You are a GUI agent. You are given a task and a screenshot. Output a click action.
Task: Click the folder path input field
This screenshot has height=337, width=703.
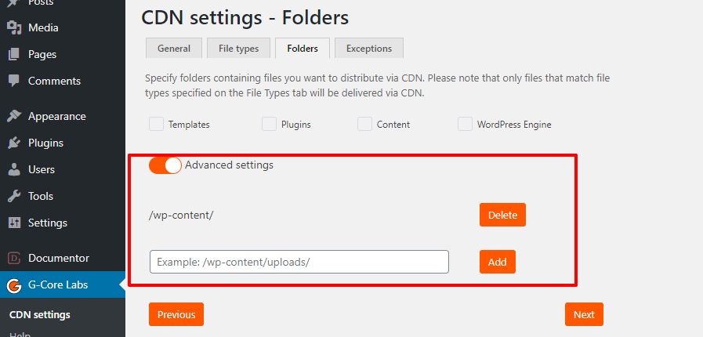(x=299, y=262)
